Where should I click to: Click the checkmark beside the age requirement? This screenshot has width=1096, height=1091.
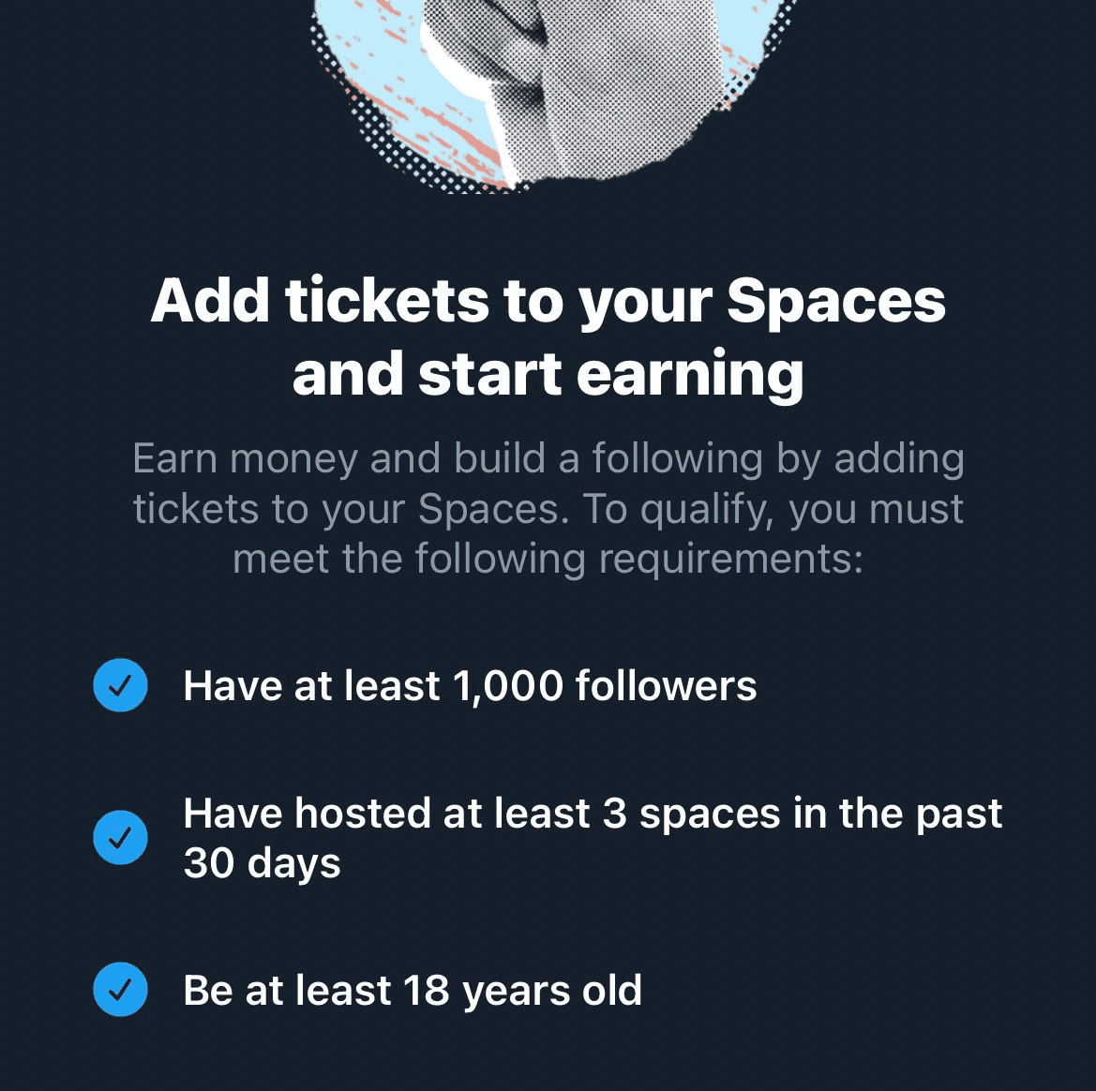[120, 991]
